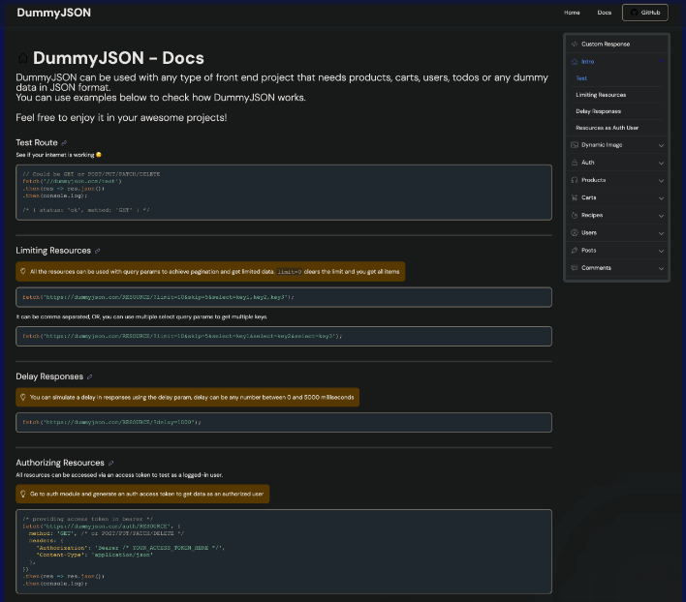The height and width of the screenshot is (602, 686).
Task: Click lightbulb icon in the auth module tip
Action: click(x=23, y=494)
